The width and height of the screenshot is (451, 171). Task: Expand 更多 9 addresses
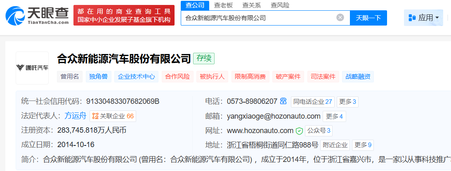click(x=363, y=145)
